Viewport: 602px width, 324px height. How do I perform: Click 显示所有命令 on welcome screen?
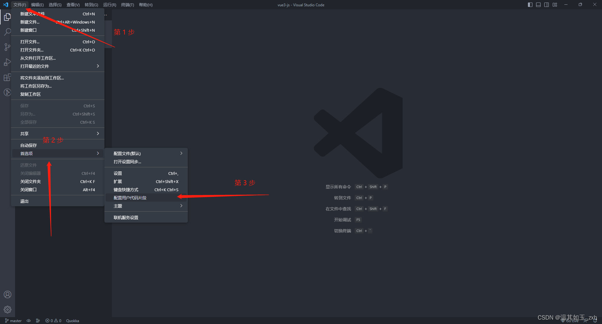[x=338, y=187]
